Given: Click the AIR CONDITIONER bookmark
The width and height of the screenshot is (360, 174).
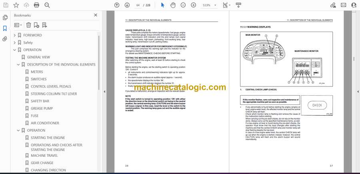Looking at the screenshot, I should [x=45, y=123].
